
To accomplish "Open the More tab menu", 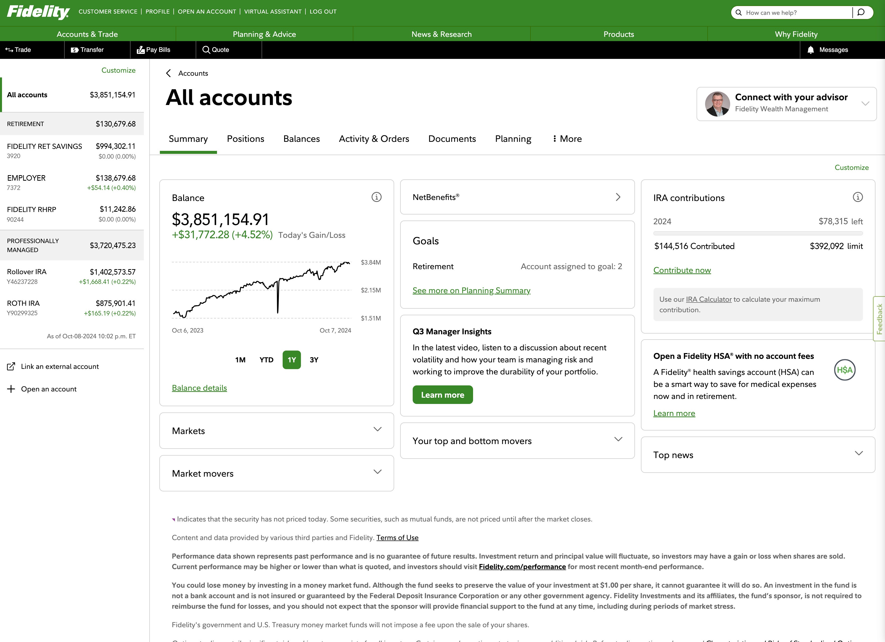I will (567, 139).
